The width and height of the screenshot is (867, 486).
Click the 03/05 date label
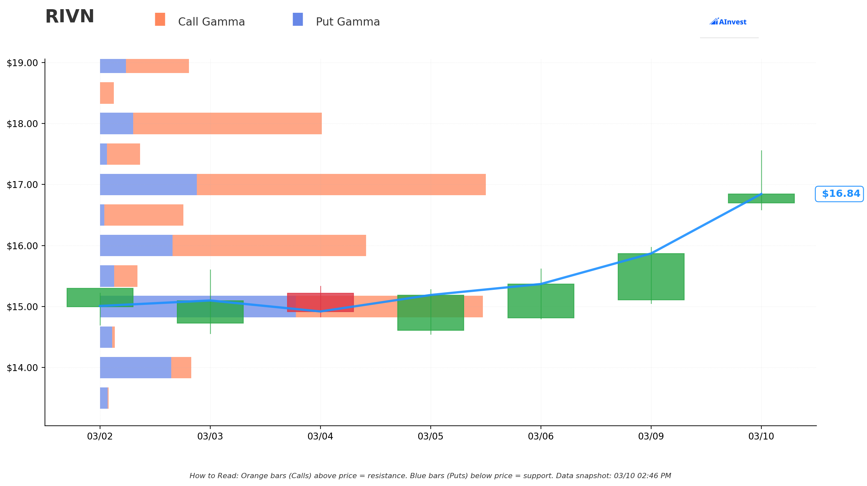coord(430,436)
